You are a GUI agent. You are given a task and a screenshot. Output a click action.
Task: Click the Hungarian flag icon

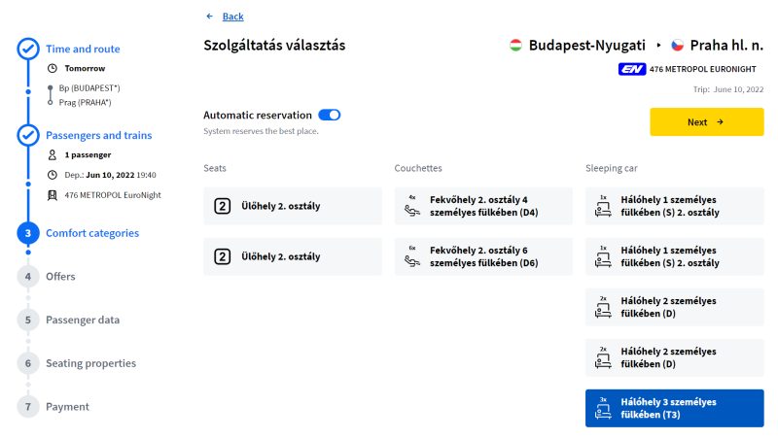point(515,46)
